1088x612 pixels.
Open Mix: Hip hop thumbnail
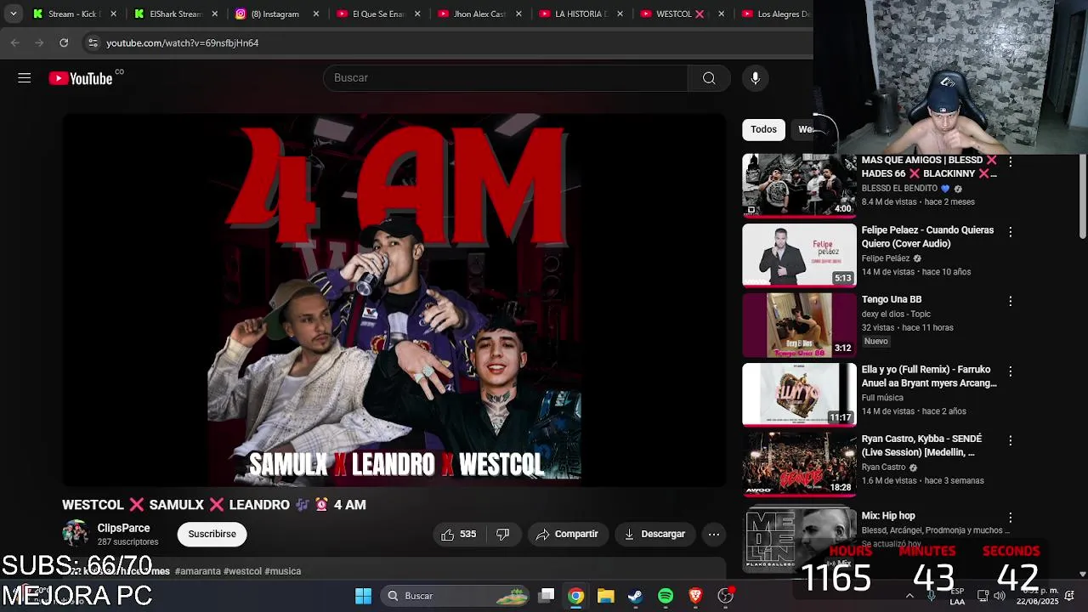point(799,540)
